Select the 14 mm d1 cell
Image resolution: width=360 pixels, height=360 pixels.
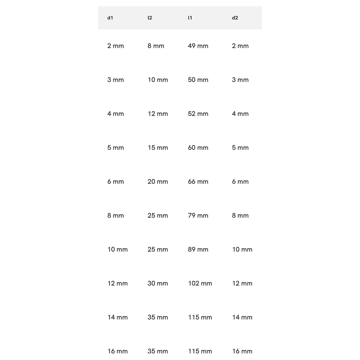[118, 317]
